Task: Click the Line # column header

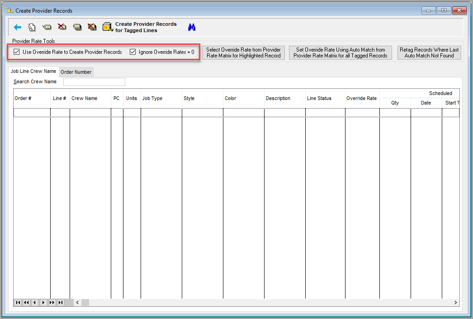Action: pyautogui.click(x=60, y=98)
